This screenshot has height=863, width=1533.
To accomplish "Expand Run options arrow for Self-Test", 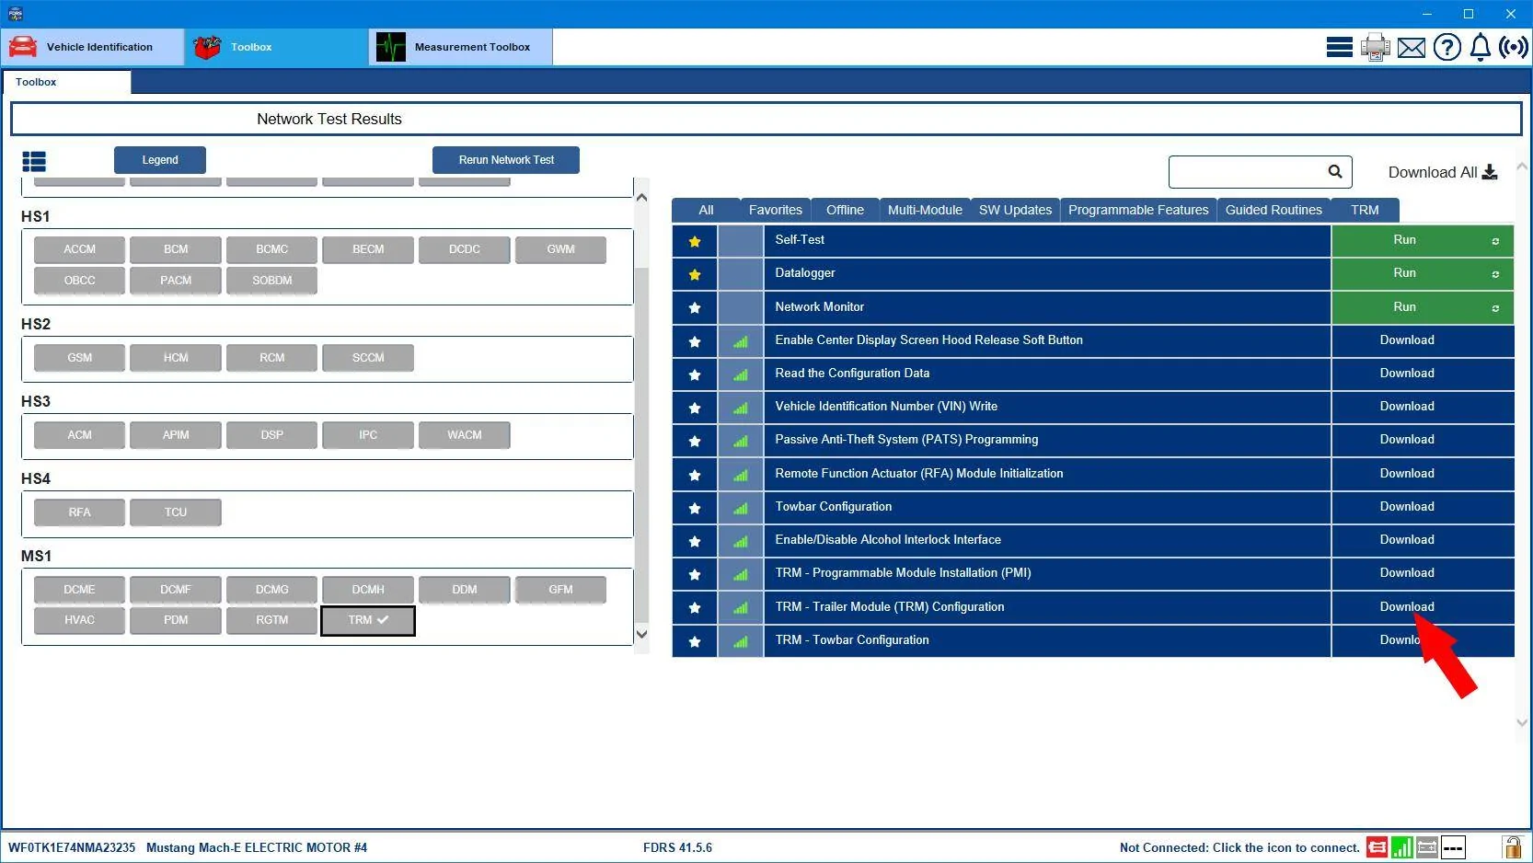I will [1495, 241].
